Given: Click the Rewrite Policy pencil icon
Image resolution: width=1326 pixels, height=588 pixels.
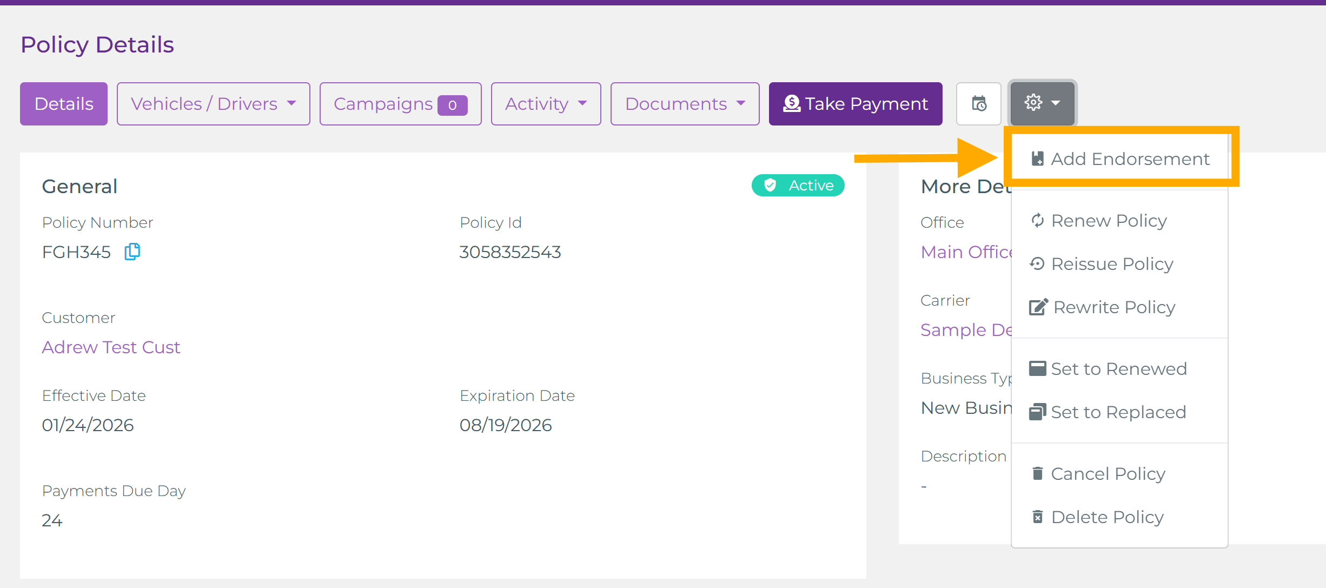Looking at the screenshot, I should [1038, 307].
